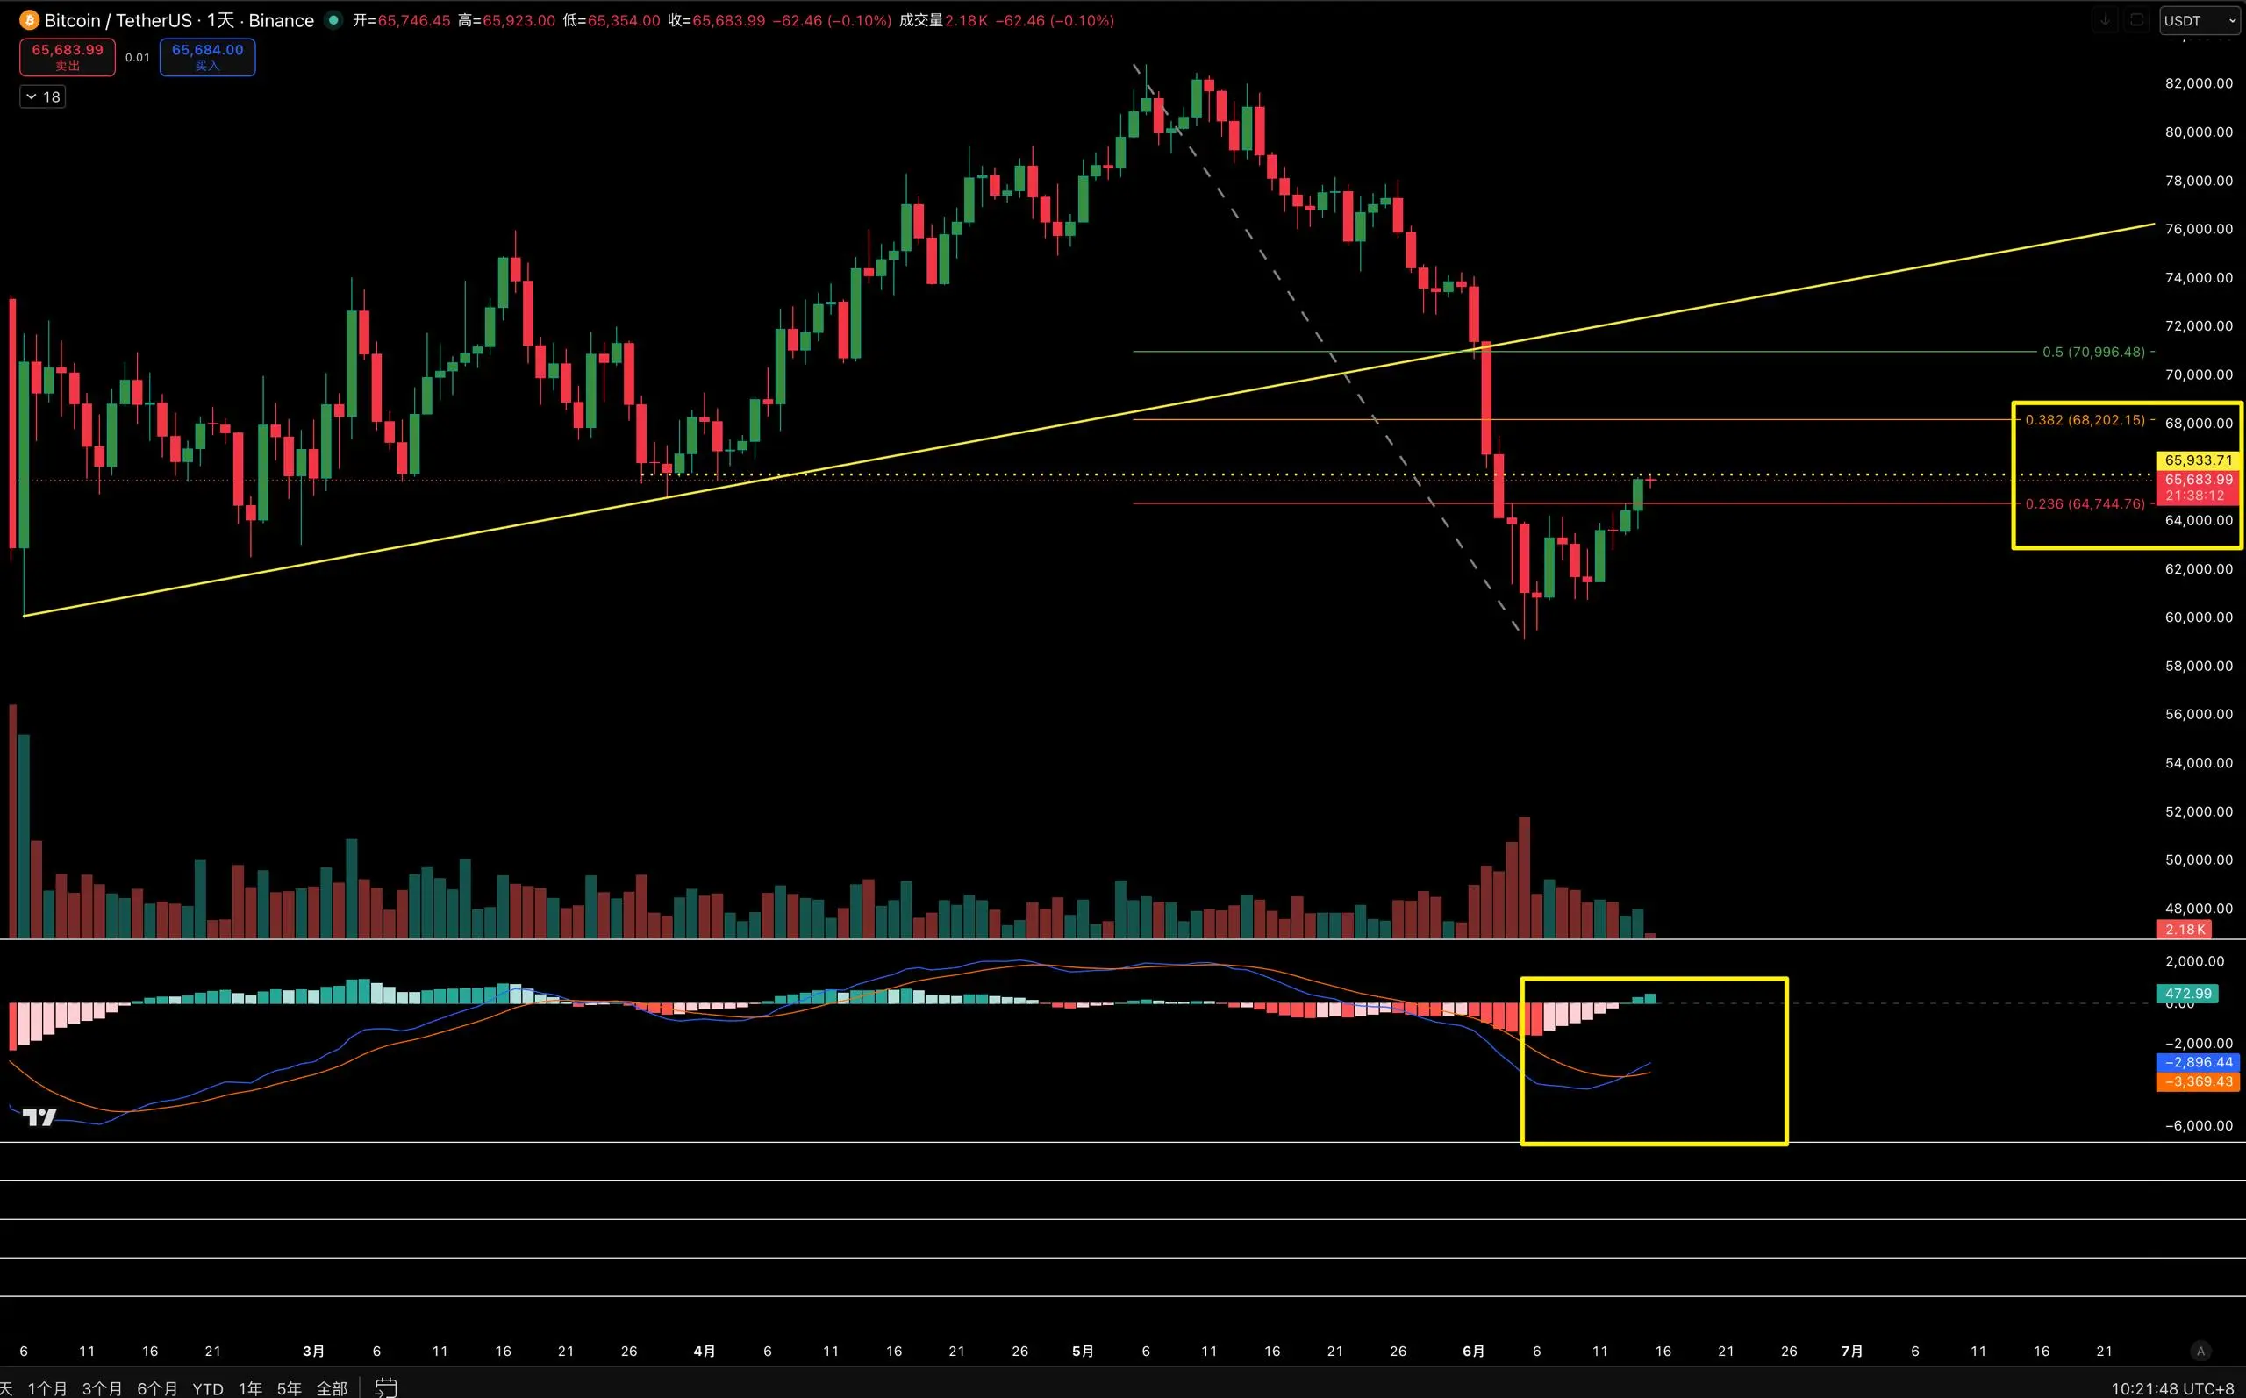Select the 6个月 time range
The width and height of the screenshot is (2246, 1398).
pos(157,1387)
